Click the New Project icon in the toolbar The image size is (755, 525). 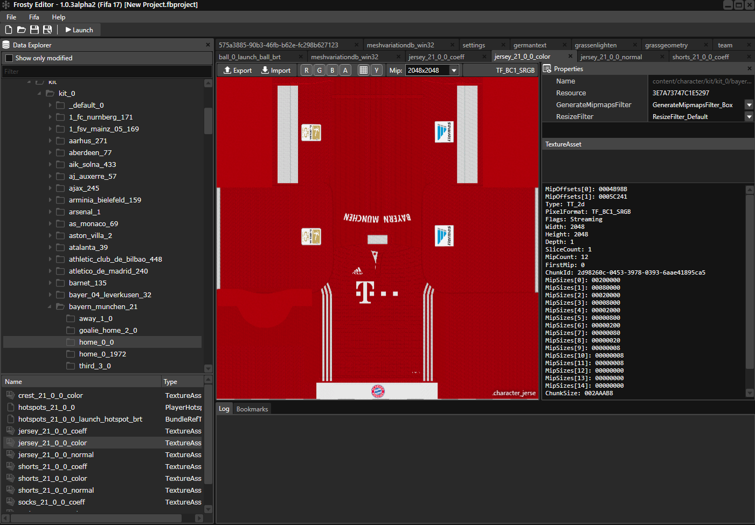coord(9,30)
